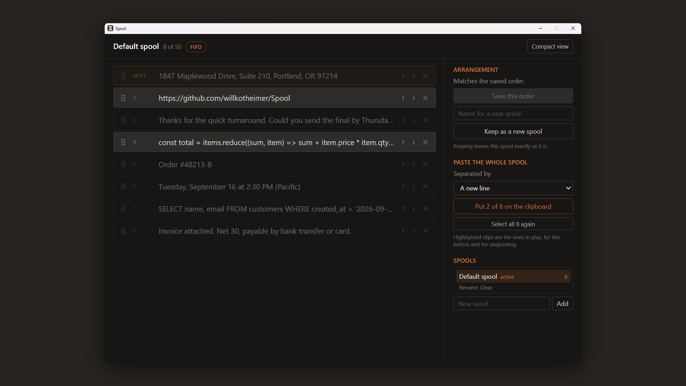Switch to Compact view
The width and height of the screenshot is (686, 386).
[550, 46]
